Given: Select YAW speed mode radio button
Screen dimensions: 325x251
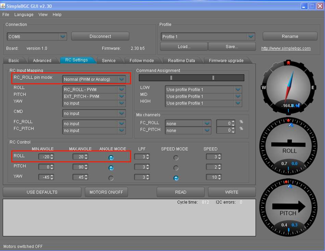Looking at the screenshot, I should [x=176, y=178].
